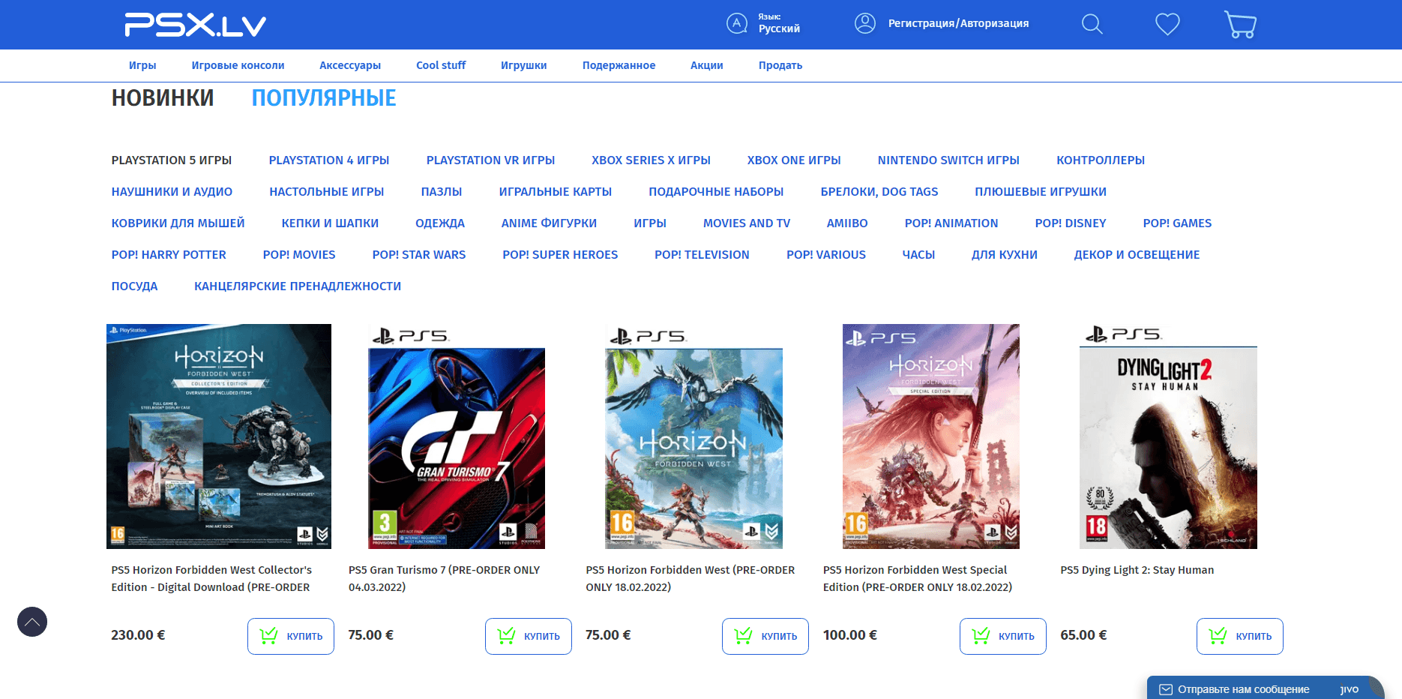Open Horizon Collector's Edition cover image
This screenshot has height=699, width=1402.
coord(219,436)
